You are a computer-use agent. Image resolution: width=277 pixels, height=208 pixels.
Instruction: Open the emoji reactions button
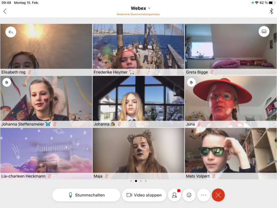point(189,195)
